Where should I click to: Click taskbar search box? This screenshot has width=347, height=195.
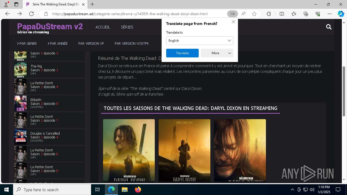52,190
